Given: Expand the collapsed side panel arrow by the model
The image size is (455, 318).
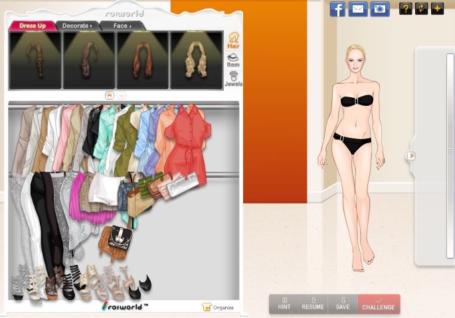Looking at the screenshot, I should 411,156.
